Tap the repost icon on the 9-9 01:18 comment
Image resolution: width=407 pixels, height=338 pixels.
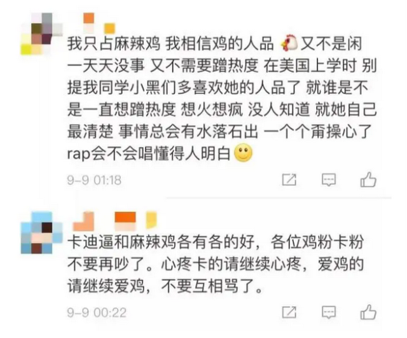click(289, 180)
